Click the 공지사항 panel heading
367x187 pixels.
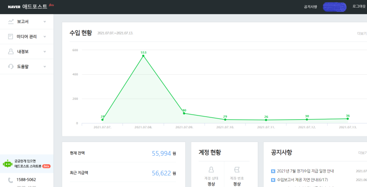pos(282,152)
